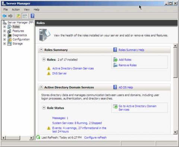
Task: Click the Configure refresh link
Action: pos(95,137)
